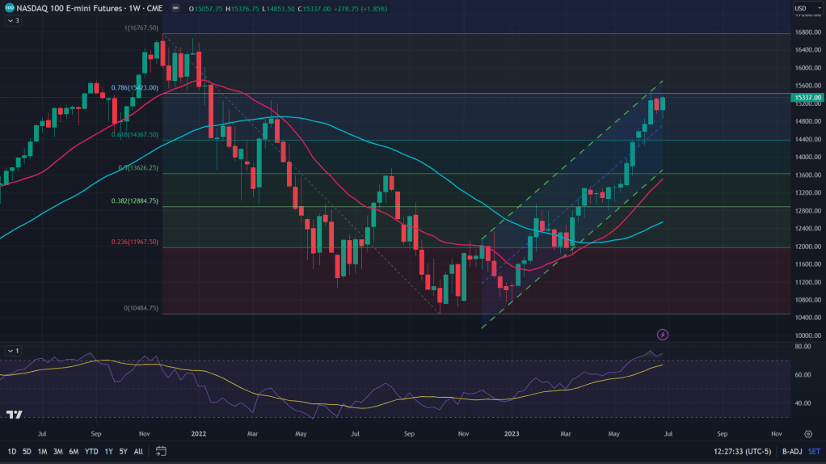
Task: Click the TradingView logo on the chart
Action: coord(14,415)
